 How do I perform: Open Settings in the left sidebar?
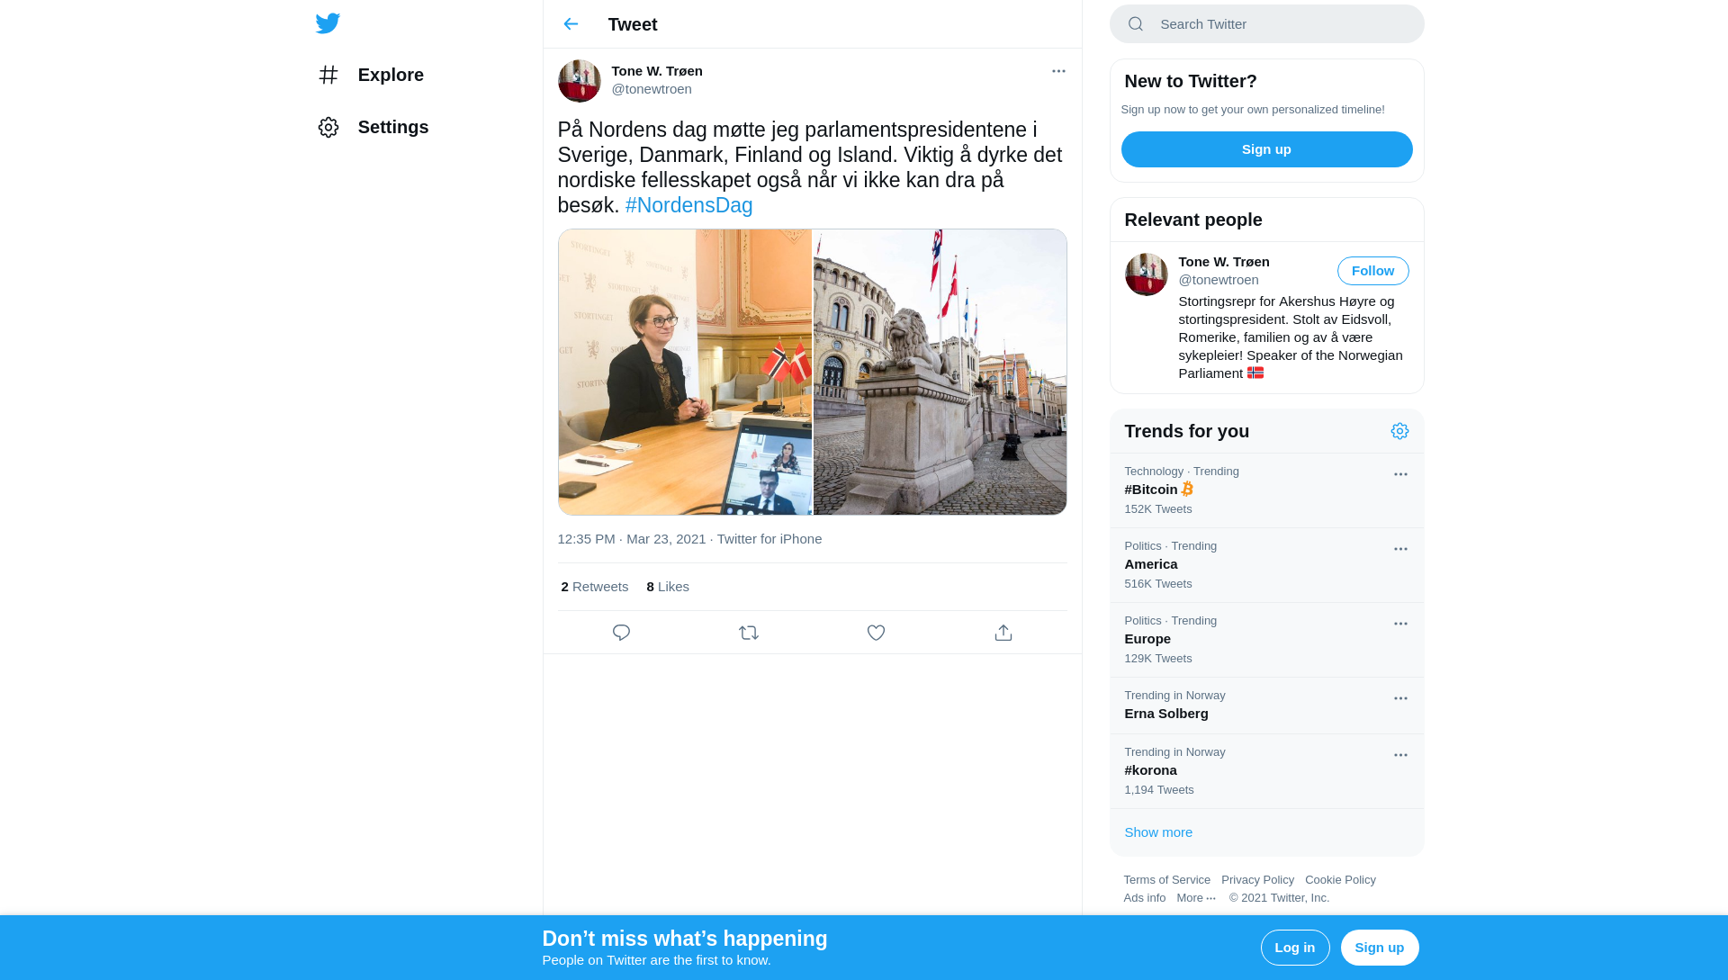tap(373, 127)
